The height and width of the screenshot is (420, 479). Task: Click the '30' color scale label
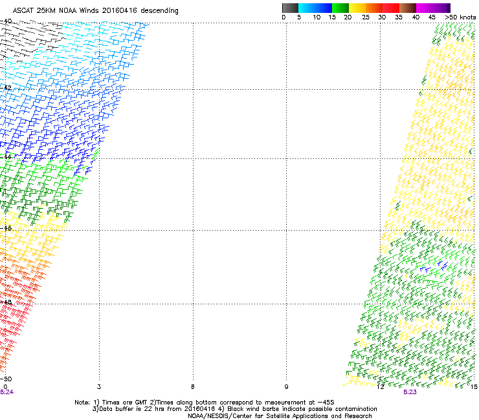(382, 17)
